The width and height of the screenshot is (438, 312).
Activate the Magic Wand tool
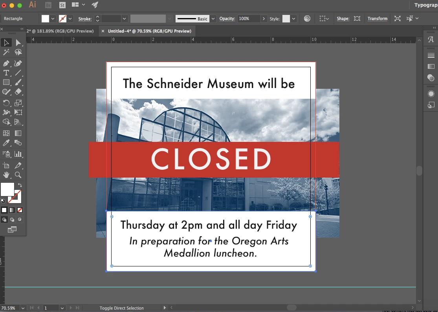pos(6,52)
